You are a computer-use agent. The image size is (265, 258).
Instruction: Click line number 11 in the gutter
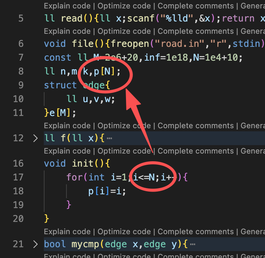(18, 113)
